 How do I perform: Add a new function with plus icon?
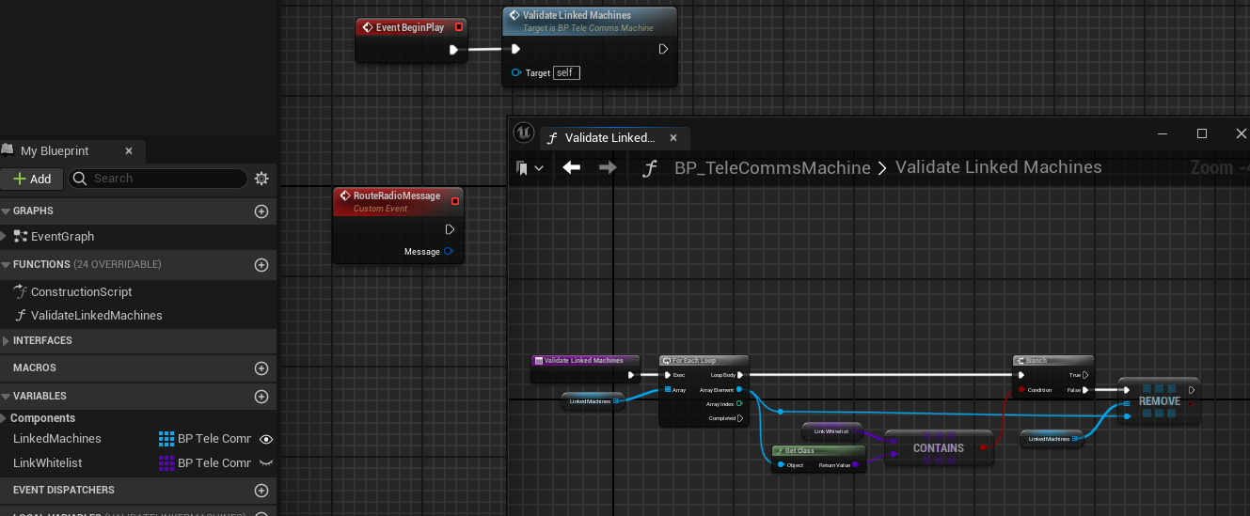pos(261,265)
